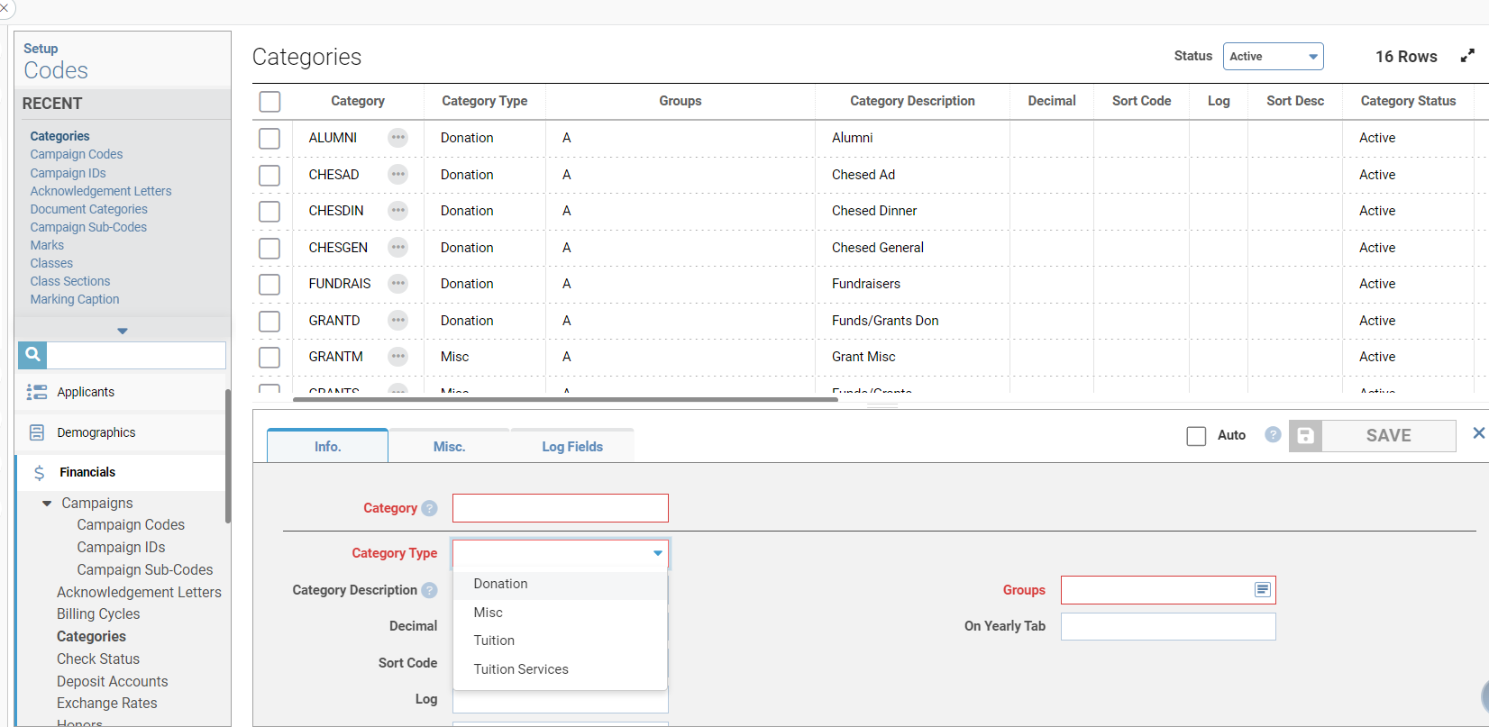
Task: Open the GRANTD row options ellipsis
Action: (x=397, y=320)
